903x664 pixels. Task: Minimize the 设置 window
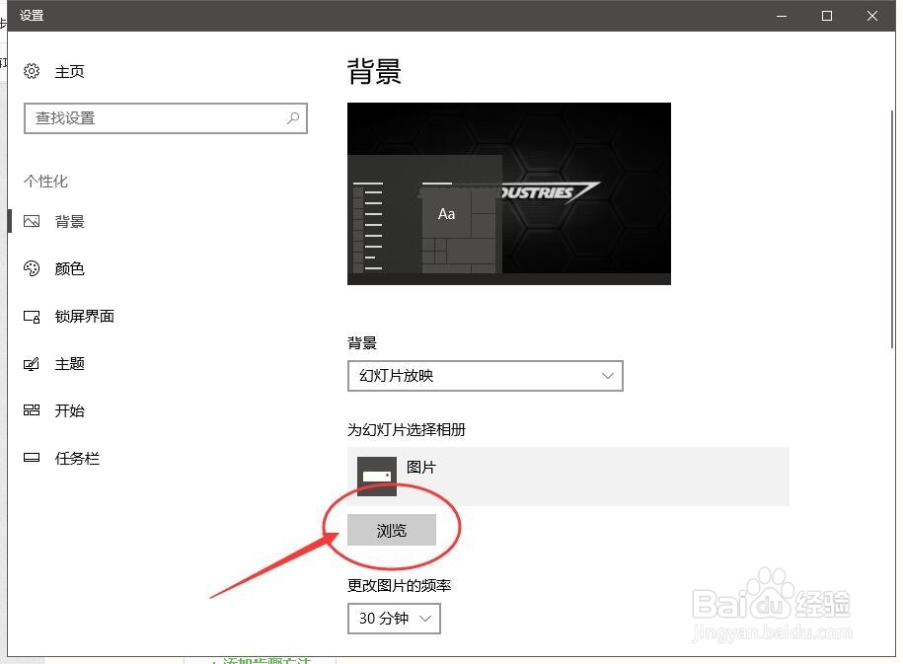[x=782, y=16]
